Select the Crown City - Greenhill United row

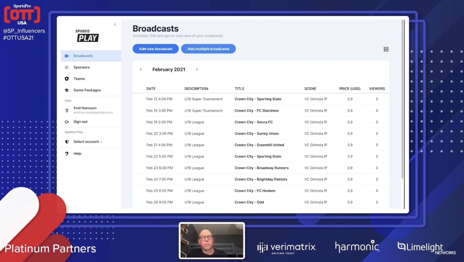(x=259, y=145)
